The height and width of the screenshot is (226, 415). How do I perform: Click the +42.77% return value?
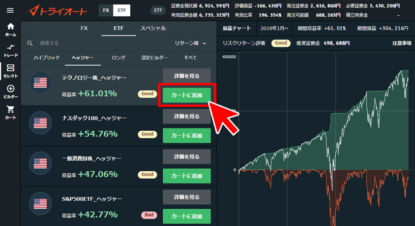(x=98, y=215)
